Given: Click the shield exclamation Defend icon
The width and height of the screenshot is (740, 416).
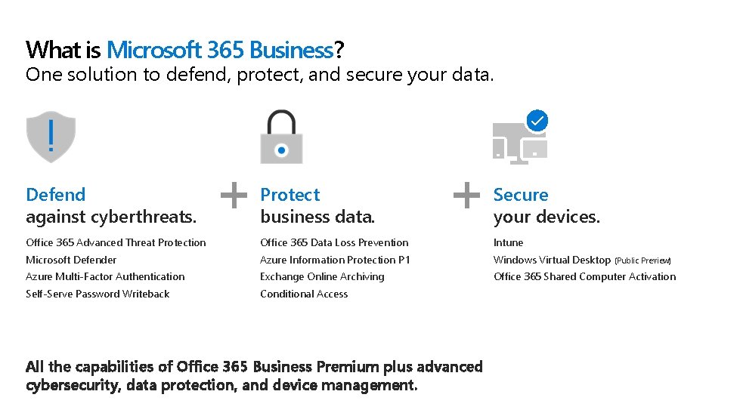Looking at the screenshot, I should click(51, 137).
